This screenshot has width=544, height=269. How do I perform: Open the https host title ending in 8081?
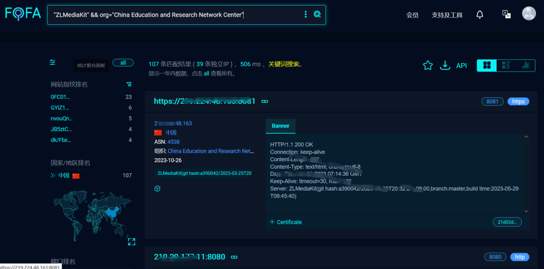pyautogui.click(x=205, y=101)
